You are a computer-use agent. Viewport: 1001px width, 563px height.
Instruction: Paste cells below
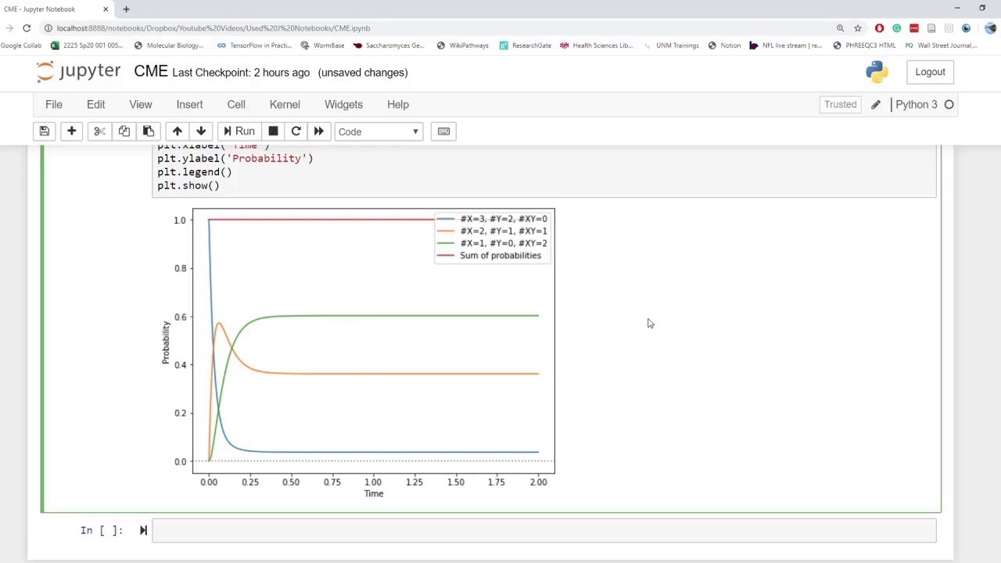[x=148, y=131]
